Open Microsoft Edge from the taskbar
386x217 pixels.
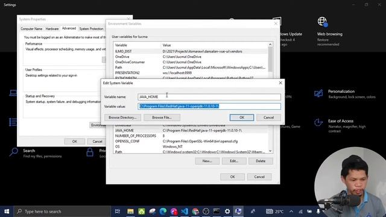point(163,212)
